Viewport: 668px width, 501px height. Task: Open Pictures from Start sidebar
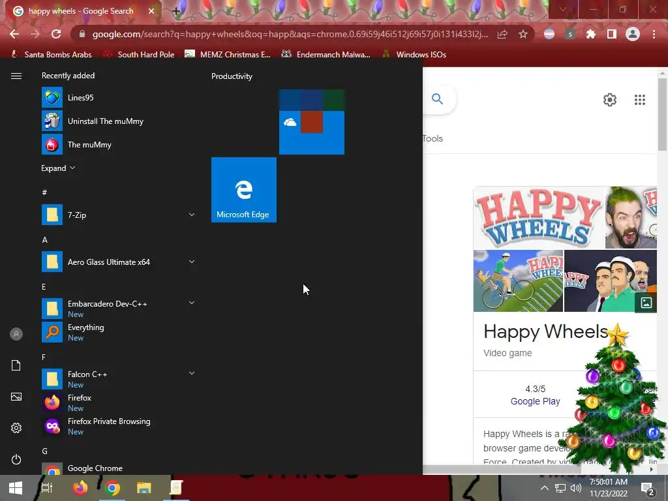(x=16, y=397)
